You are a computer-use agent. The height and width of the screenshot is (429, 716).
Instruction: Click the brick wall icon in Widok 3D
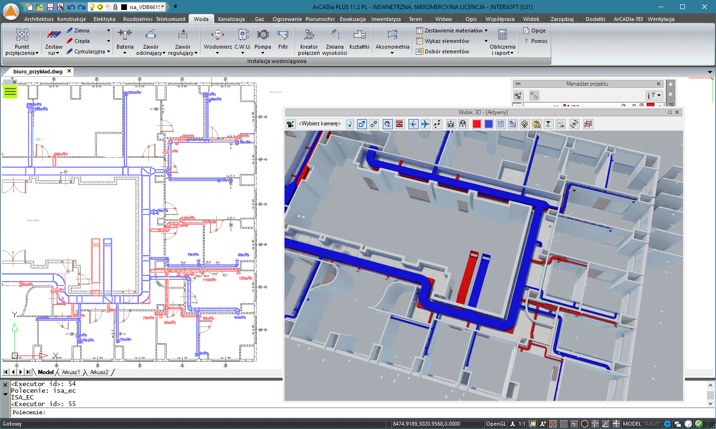[x=400, y=124]
